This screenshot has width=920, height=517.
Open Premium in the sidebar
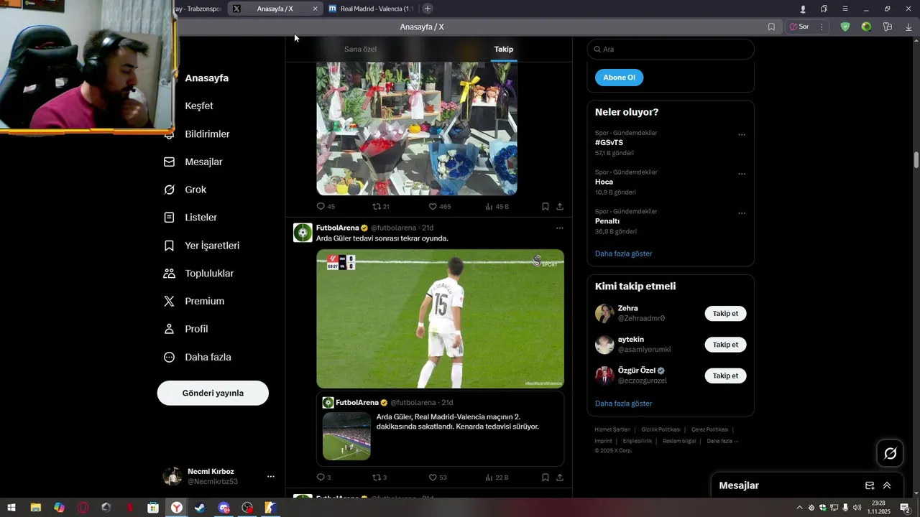(194, 302)
